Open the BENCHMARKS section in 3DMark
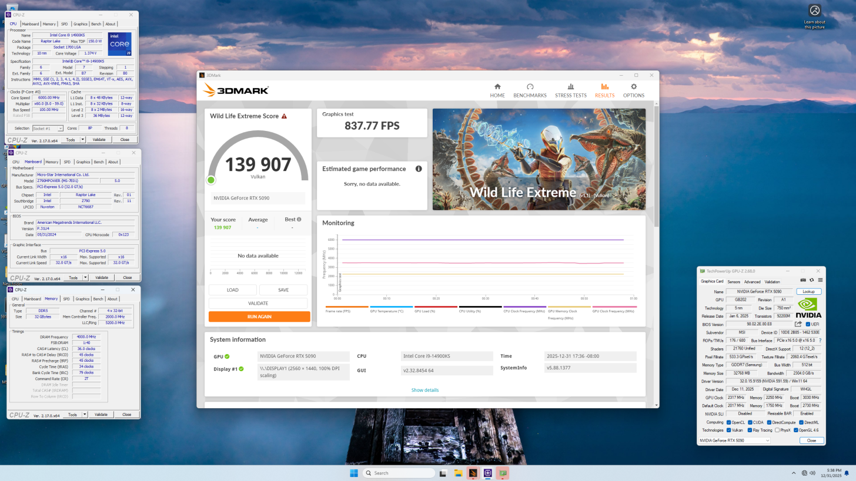The width and height of the screenshot is (856, 481). click(530, 90)
